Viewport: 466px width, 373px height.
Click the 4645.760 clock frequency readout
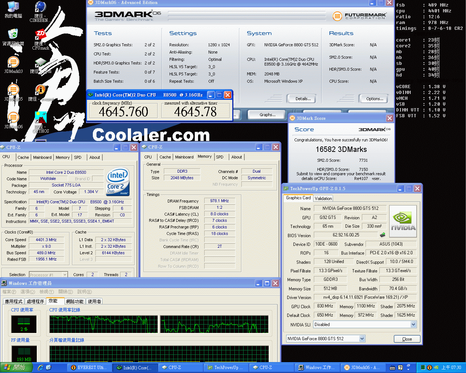pos(123,112)
